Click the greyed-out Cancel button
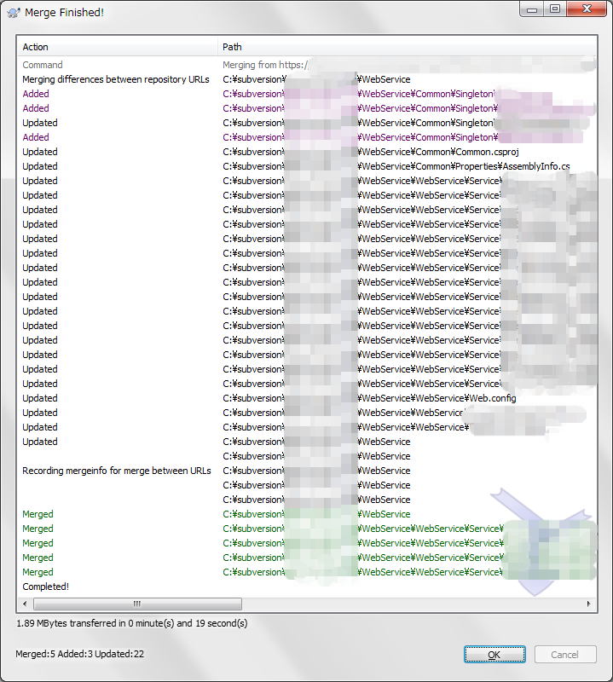Image resolution: width=613 pixels, height=682 pixels. (565, 655)
